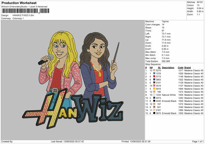Select the Stops value 15
This screenshot has height=144, width=205.
163,28
